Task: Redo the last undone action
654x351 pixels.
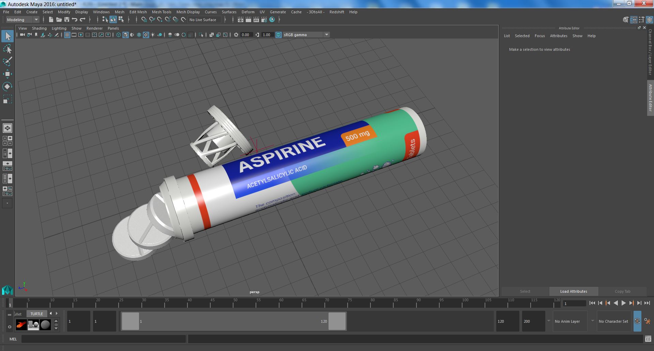Action: pos(82,19)
